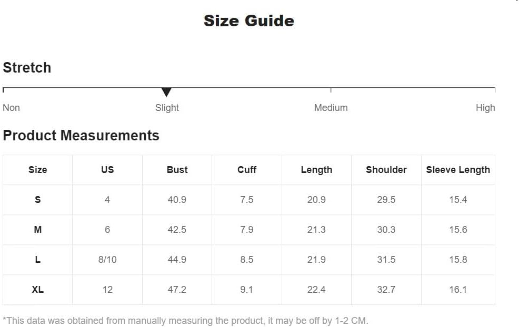The height and width of the screenshot is (327, 519).
Task: Select the Slight stretch label
Action: point(167,108)
